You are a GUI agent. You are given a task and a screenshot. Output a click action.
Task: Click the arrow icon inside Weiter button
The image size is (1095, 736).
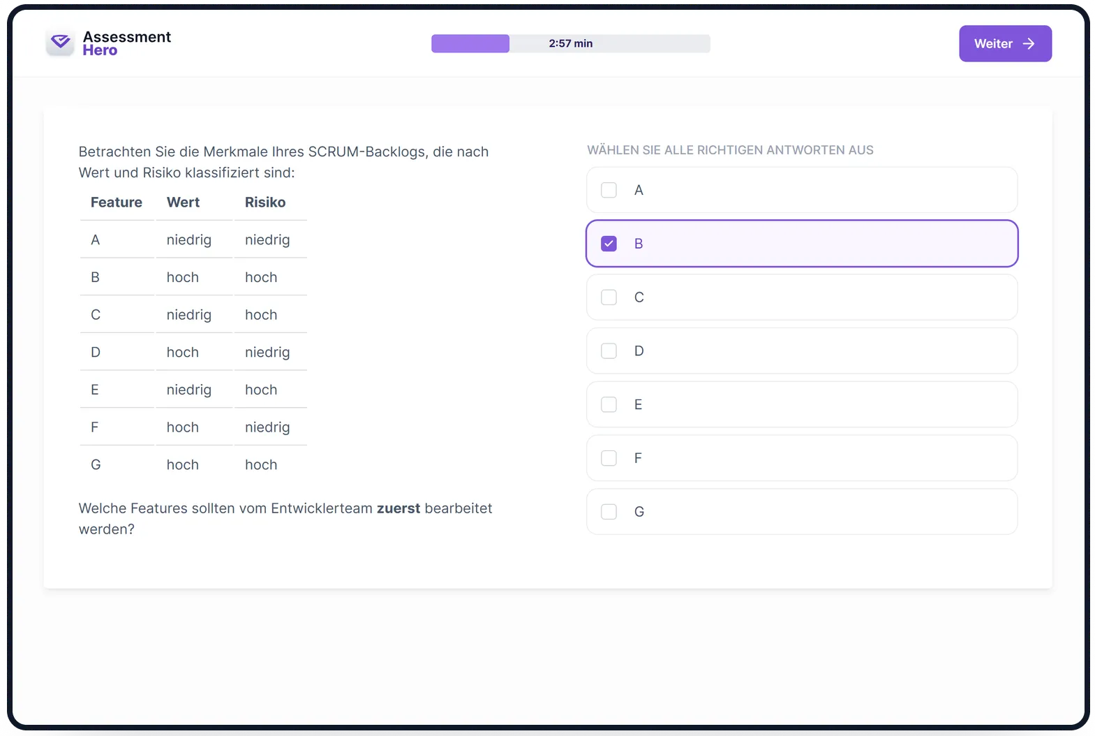coord(1028,44)
